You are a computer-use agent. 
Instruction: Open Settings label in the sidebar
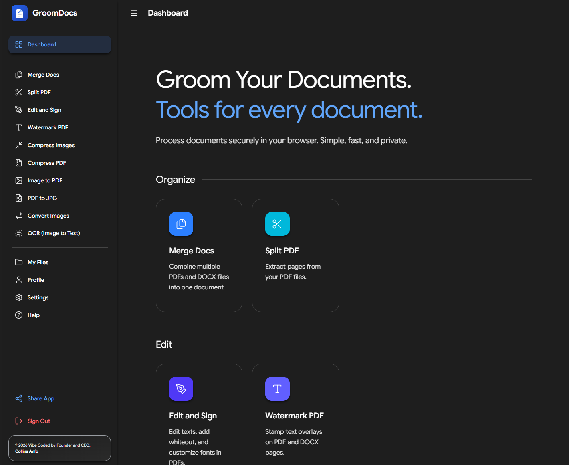pos(38,297)
